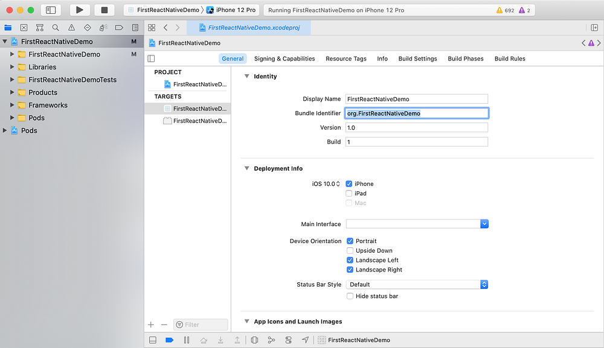Viewport: 604px width, 348px height.
Task: Click the Display Name field
Action: [x=416, y=99]
